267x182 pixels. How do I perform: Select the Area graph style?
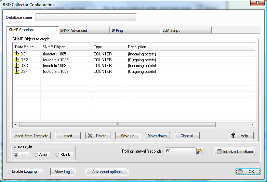click(x=36, y=155)
